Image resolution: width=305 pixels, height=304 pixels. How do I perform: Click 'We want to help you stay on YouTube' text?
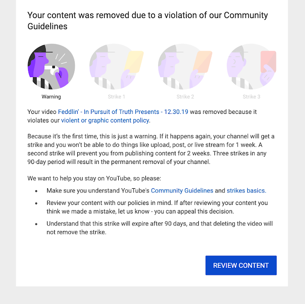click(94, 178)
